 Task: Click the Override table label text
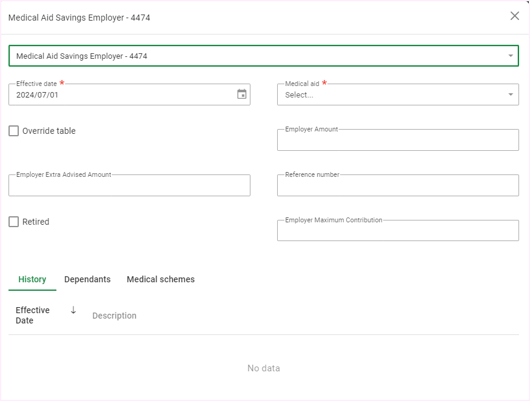click(x=49, y=131)
